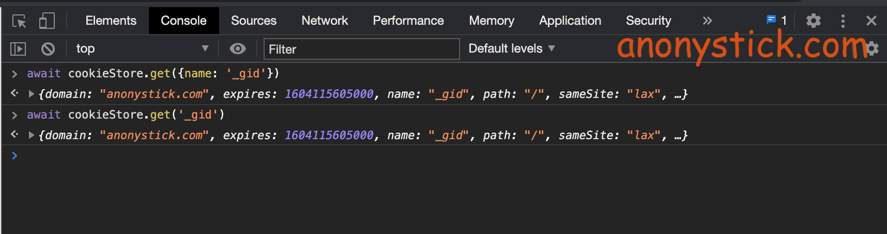
Task: Show the console sidebar panel
Action: [x=18, y=49]
